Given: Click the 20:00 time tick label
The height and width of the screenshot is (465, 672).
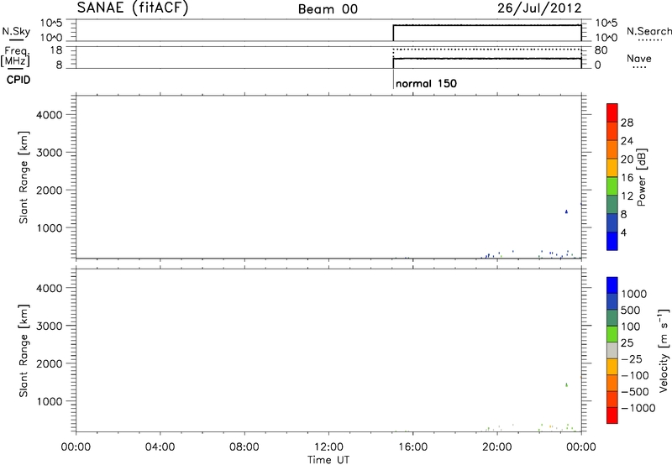Looking at the screenshot, I should click(497, 447).
